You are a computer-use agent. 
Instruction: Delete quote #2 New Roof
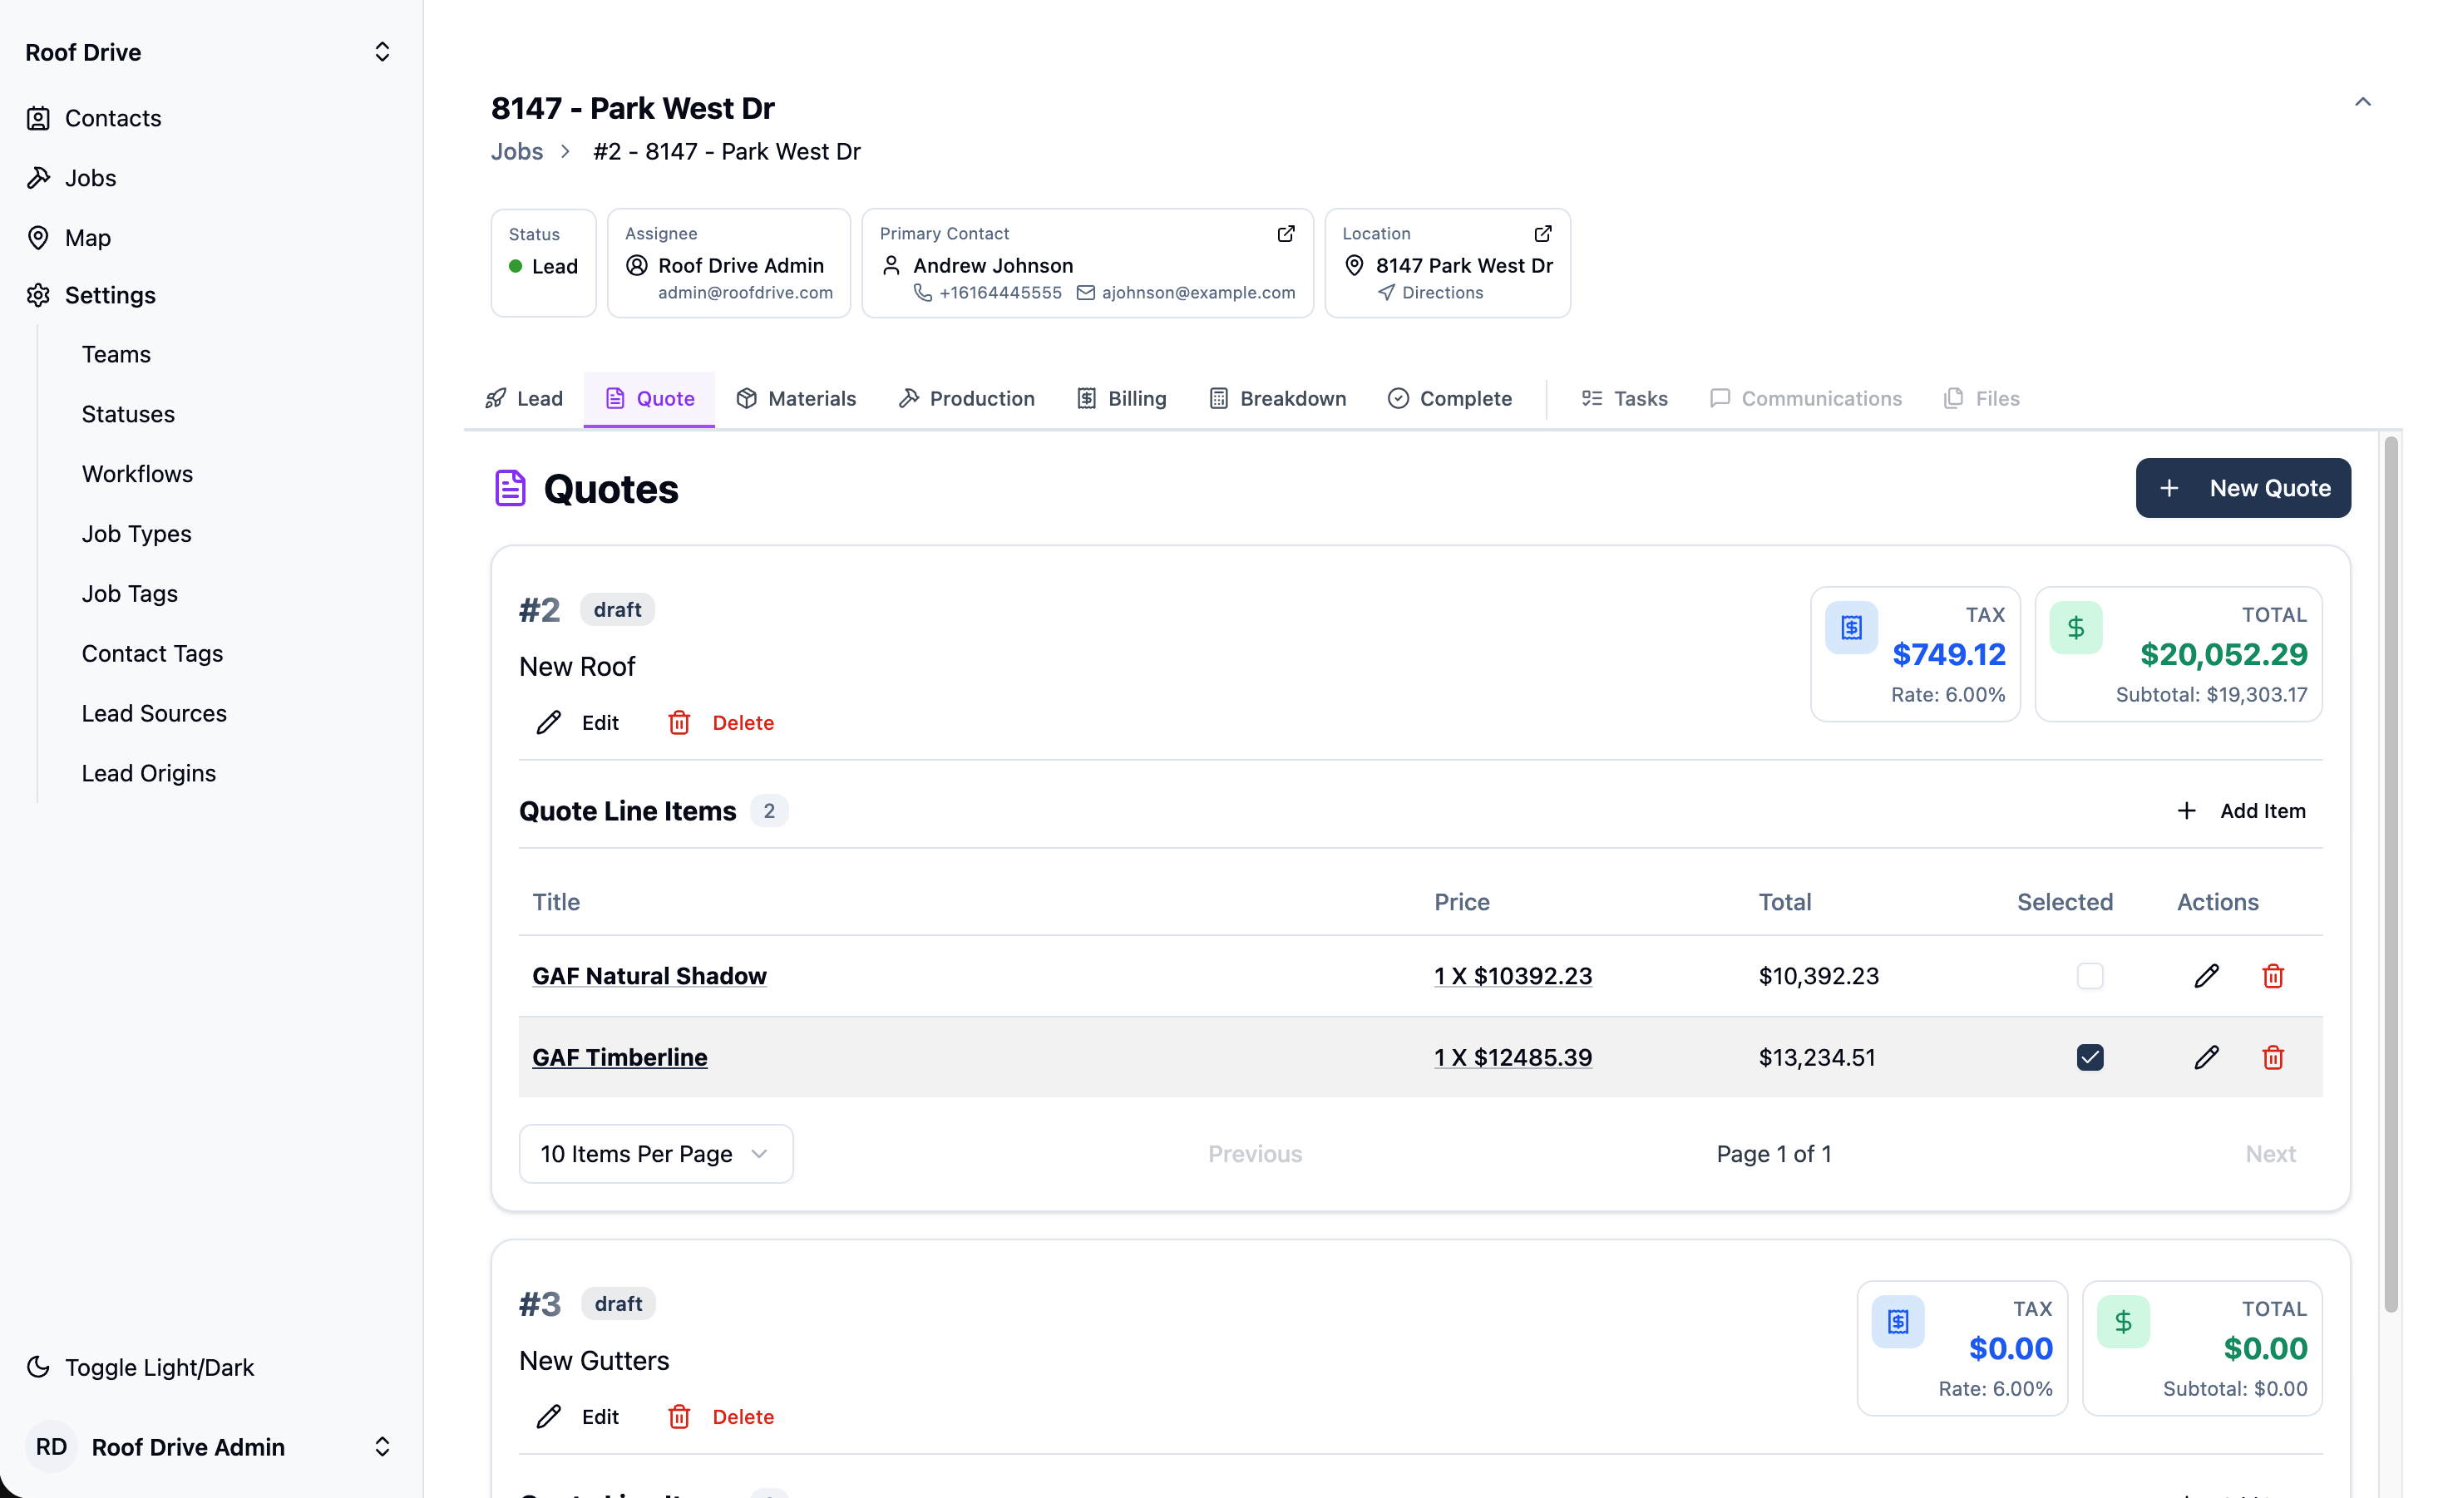pyautogui.click(x=721, y=722)
